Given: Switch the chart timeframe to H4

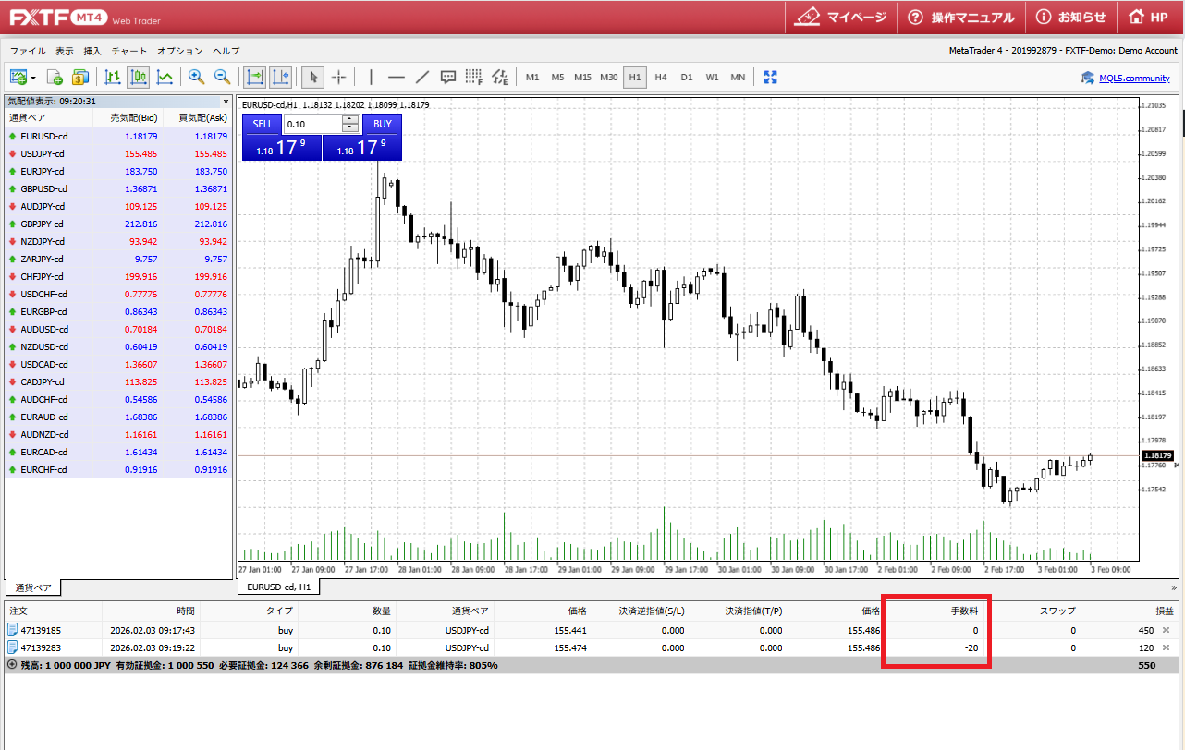Looking at the screenshot, I should [x=660, y=78].
